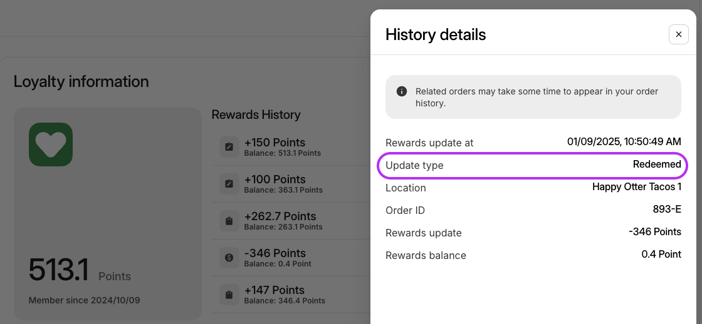This screenshot has width=702, height=324.
Task: Click the icon beside +150 Points entry
Action: click(x=229, y=147)
